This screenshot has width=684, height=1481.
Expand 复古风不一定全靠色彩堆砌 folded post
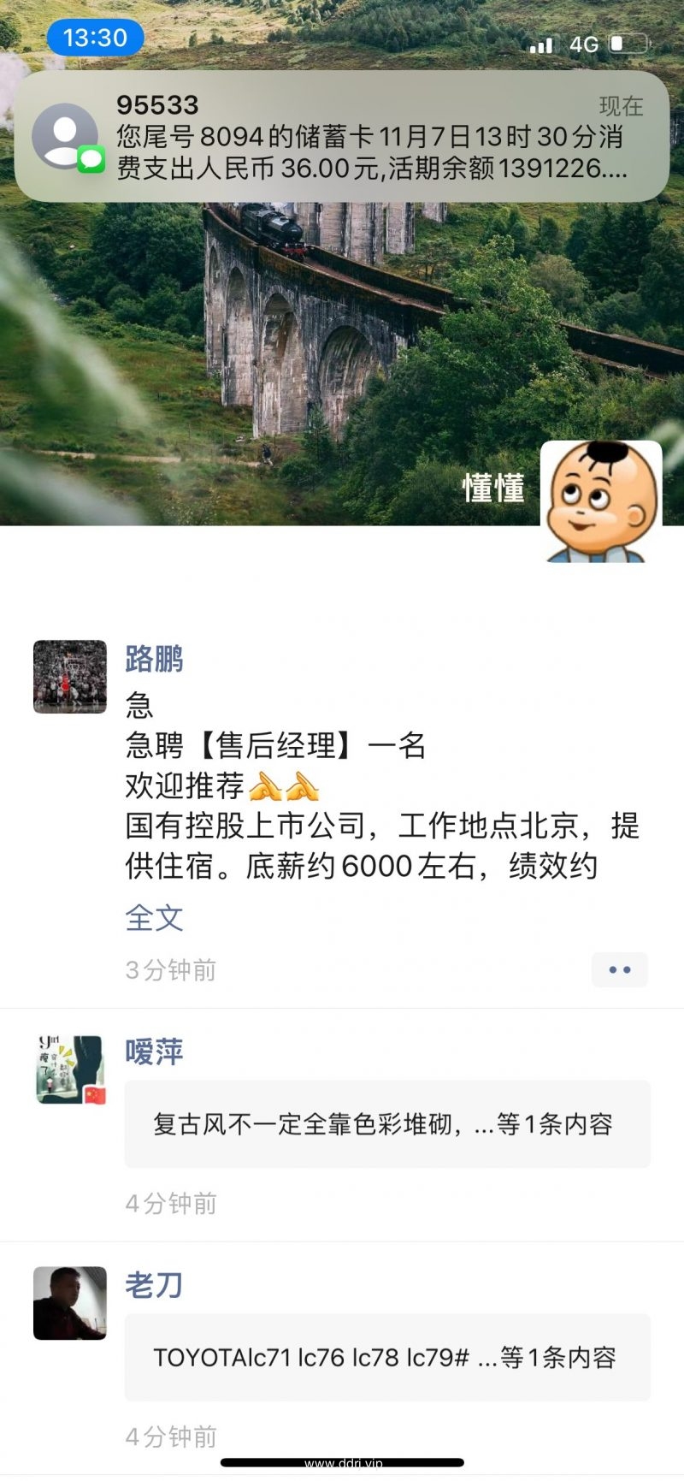pyautogui.click(x=387, y=1124)
